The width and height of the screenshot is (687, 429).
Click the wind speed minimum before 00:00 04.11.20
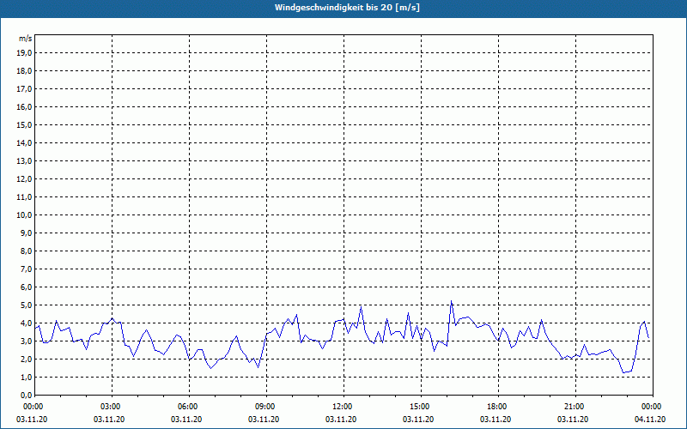[623, 372]
